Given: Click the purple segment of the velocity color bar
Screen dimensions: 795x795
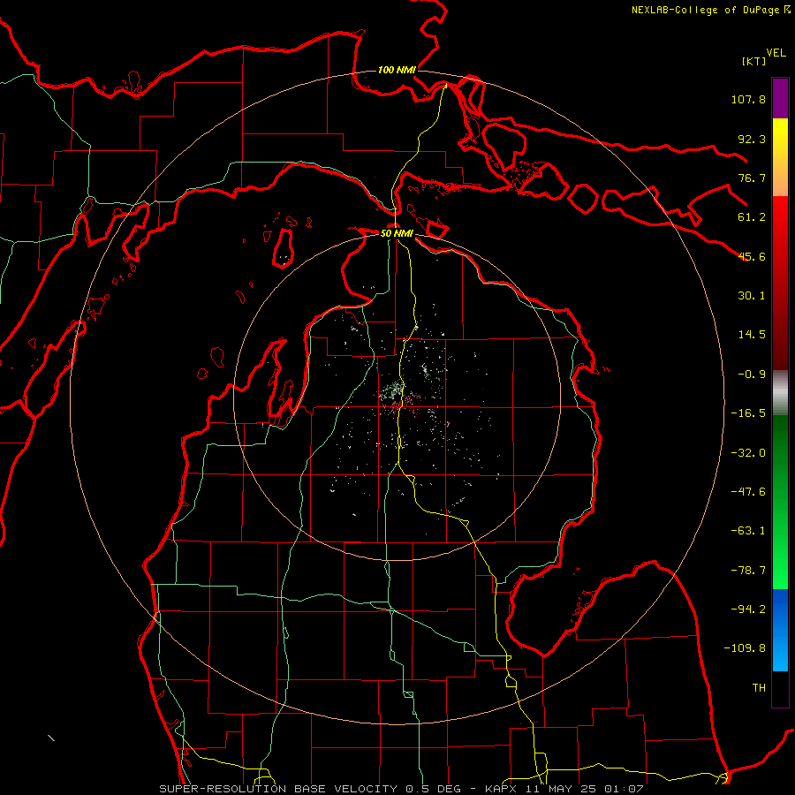Looking at the screenshot, I should pos(780,98).
